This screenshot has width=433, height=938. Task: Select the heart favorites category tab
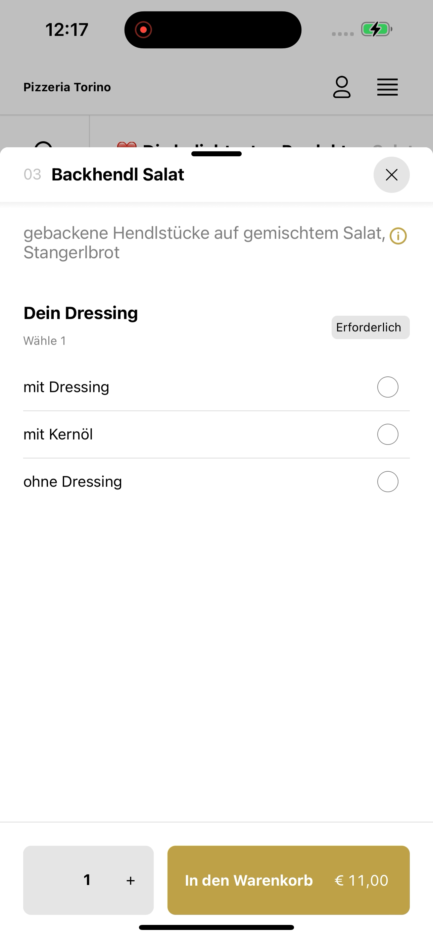(x=127, y=145)
